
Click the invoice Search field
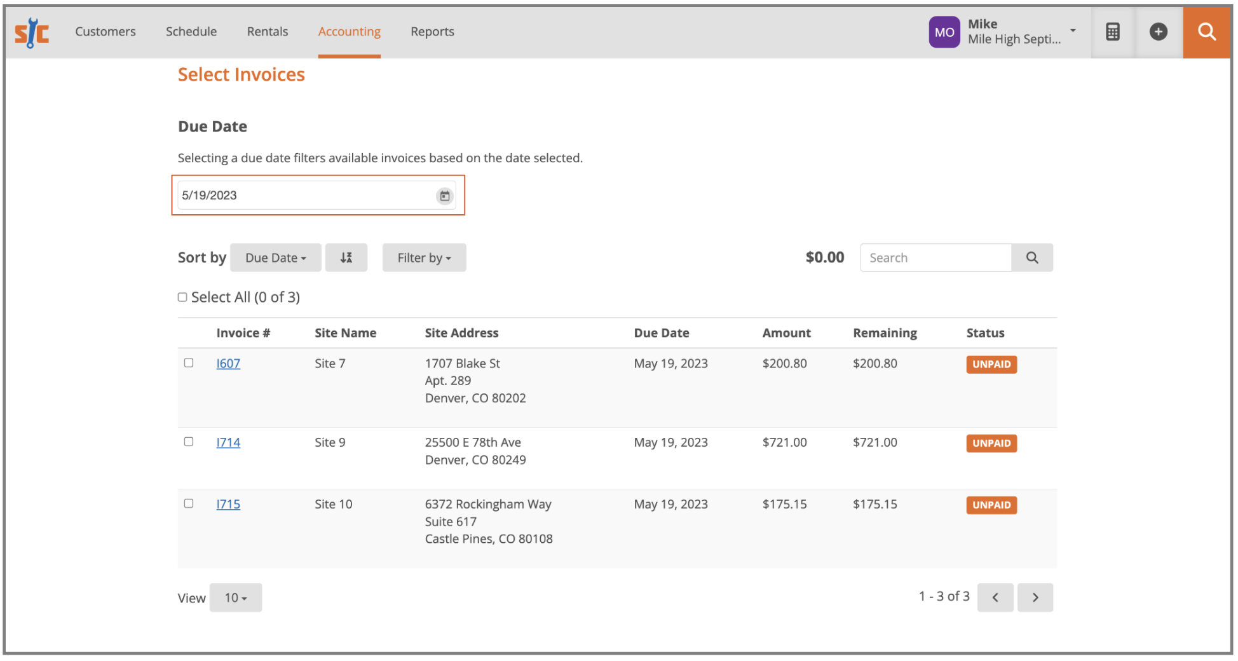pos(935,257)
